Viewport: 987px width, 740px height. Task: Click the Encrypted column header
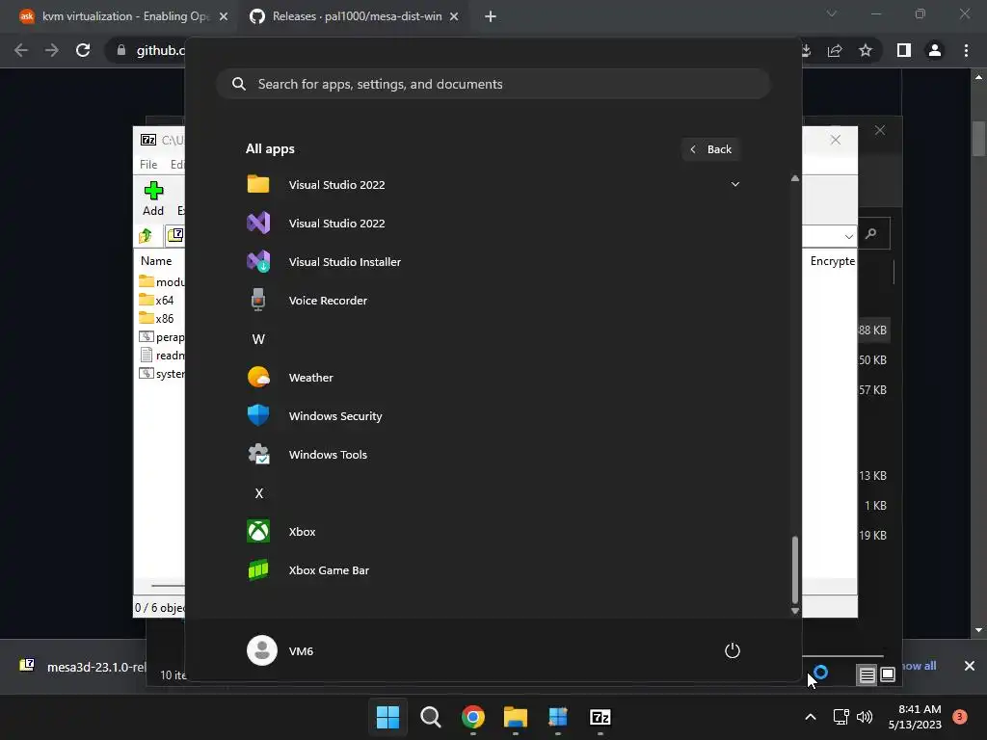tap(832, 260)
